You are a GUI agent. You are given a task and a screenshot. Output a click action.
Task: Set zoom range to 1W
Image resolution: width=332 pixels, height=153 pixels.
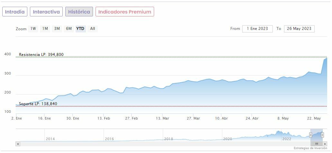pyautogui.click(x=33, y=29)
